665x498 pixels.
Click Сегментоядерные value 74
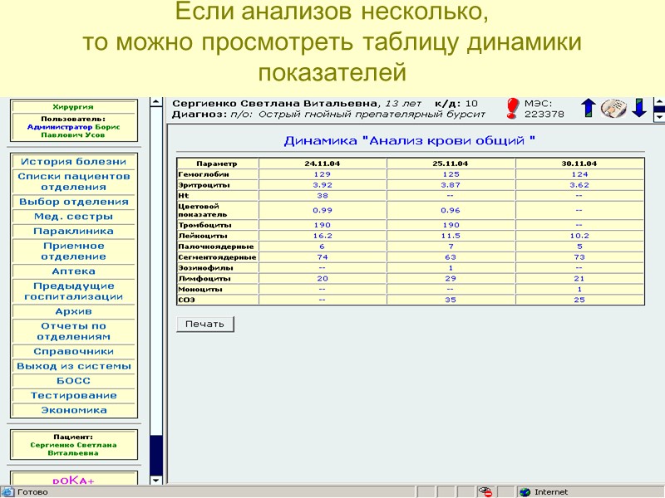[323, 257]
